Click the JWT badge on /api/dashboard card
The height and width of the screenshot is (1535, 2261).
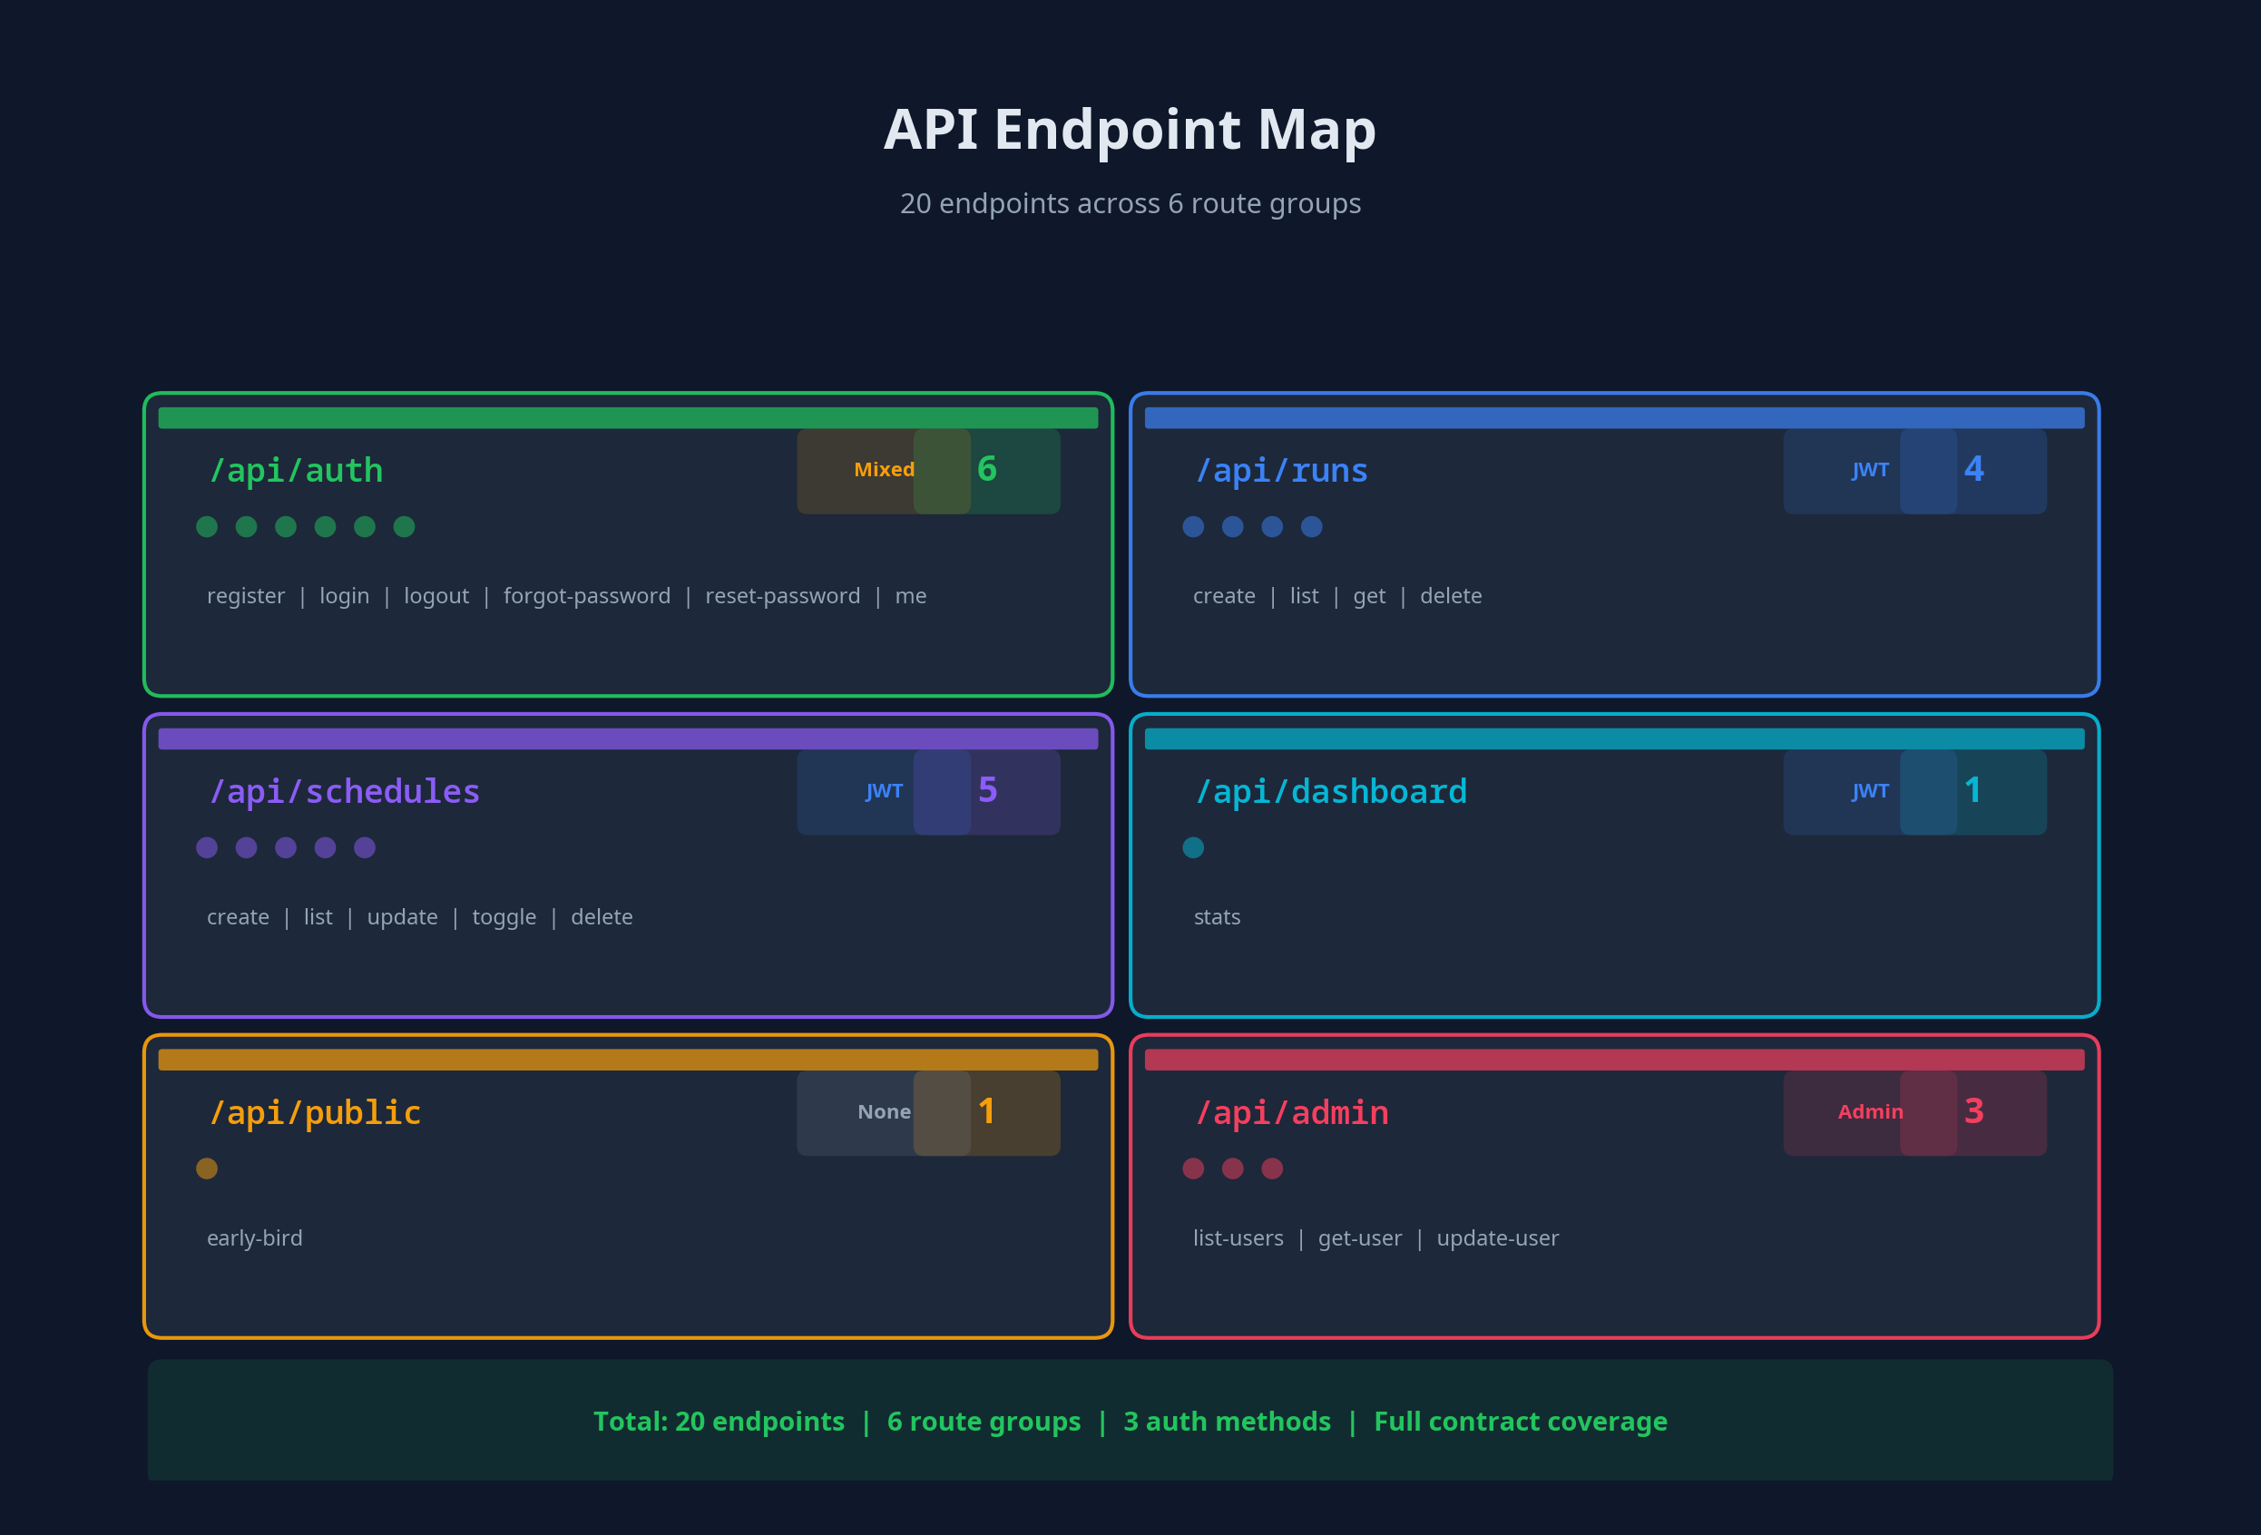click(1870, 792)
